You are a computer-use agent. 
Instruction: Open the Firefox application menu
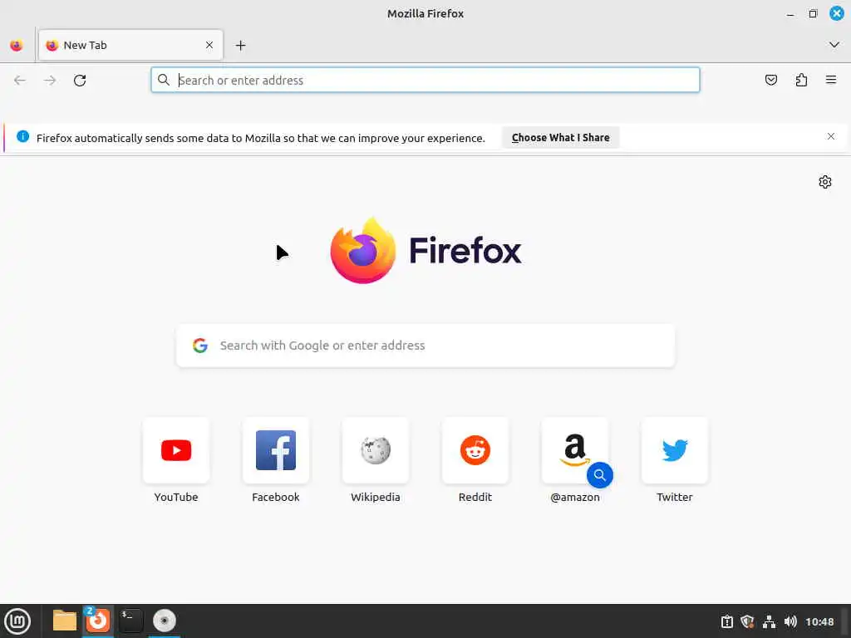[x=831, y=81]
